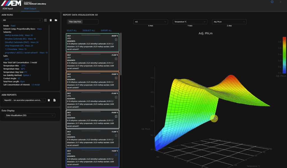Click the blue status checkmark icon
287x168 pixels.
[272, 2]
